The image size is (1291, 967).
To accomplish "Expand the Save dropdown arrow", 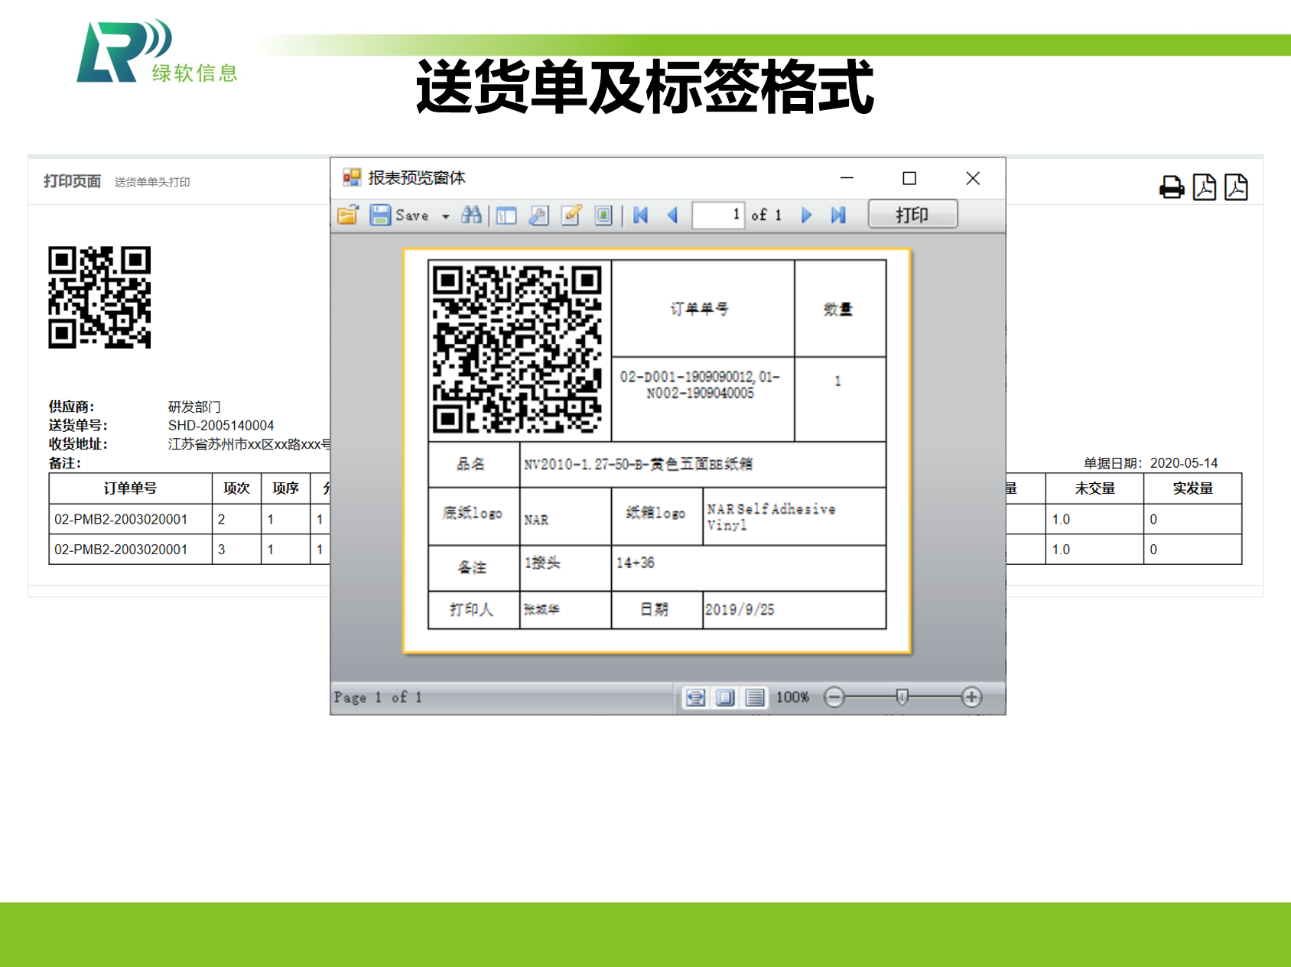I will 445,216.
